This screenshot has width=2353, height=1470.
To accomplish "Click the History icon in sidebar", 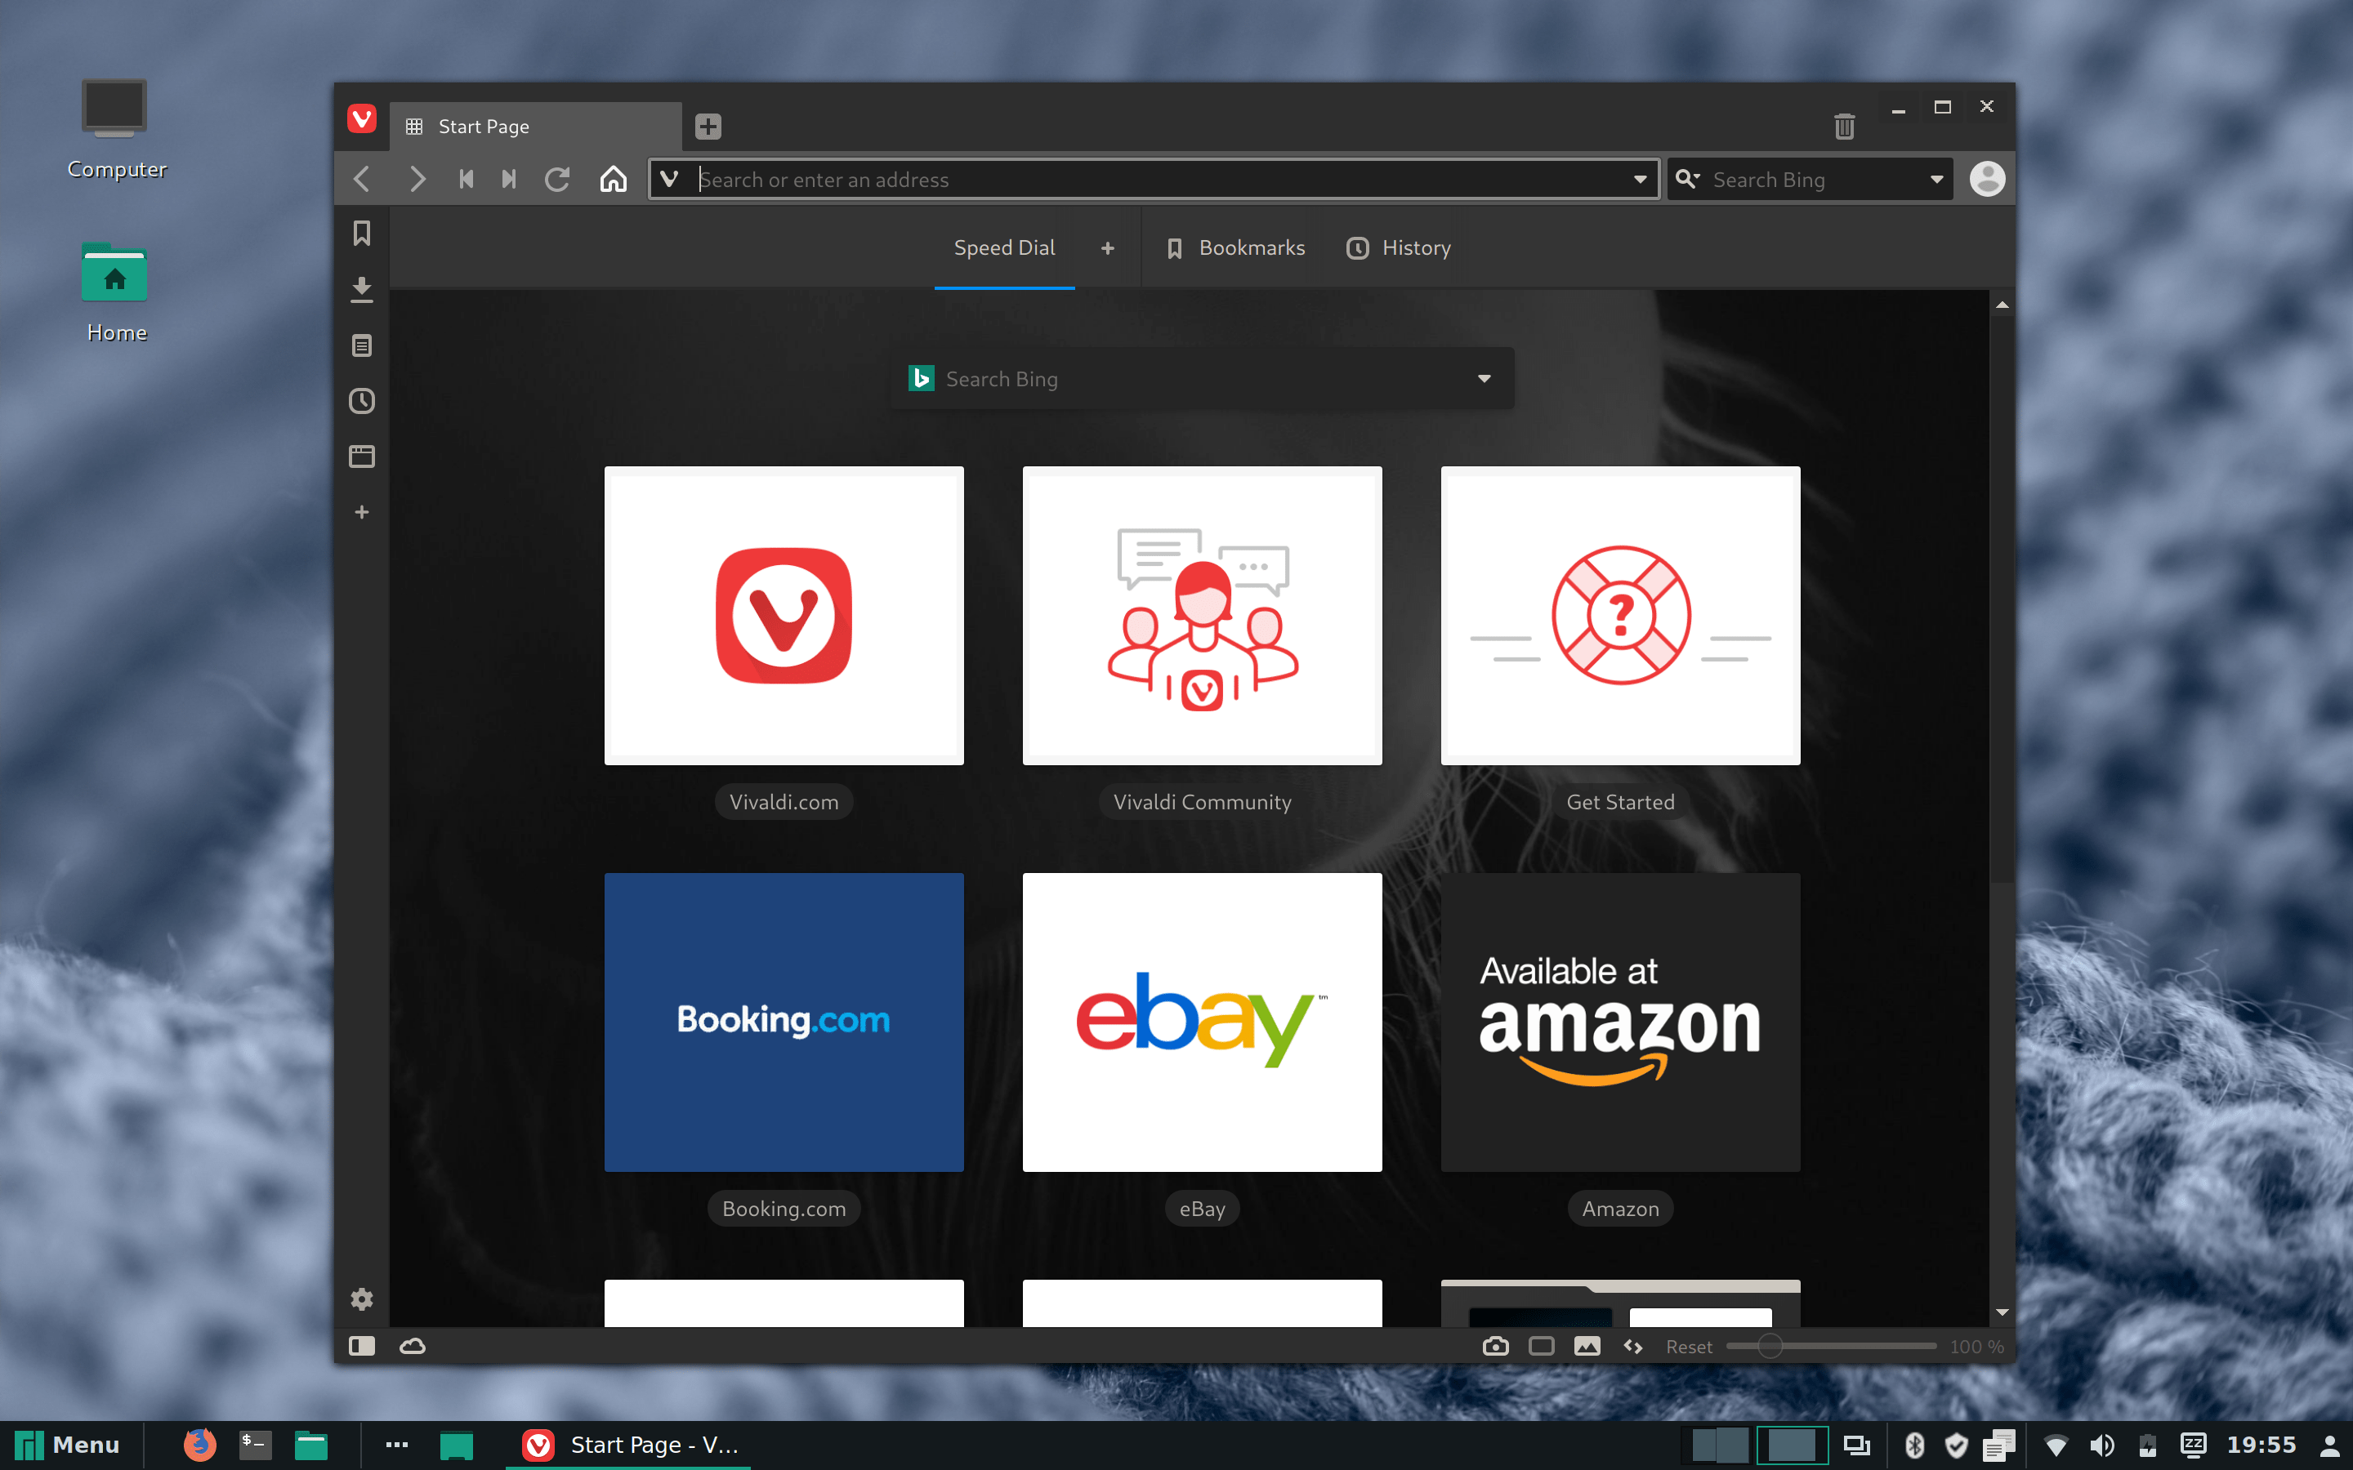I will [363, 401].
